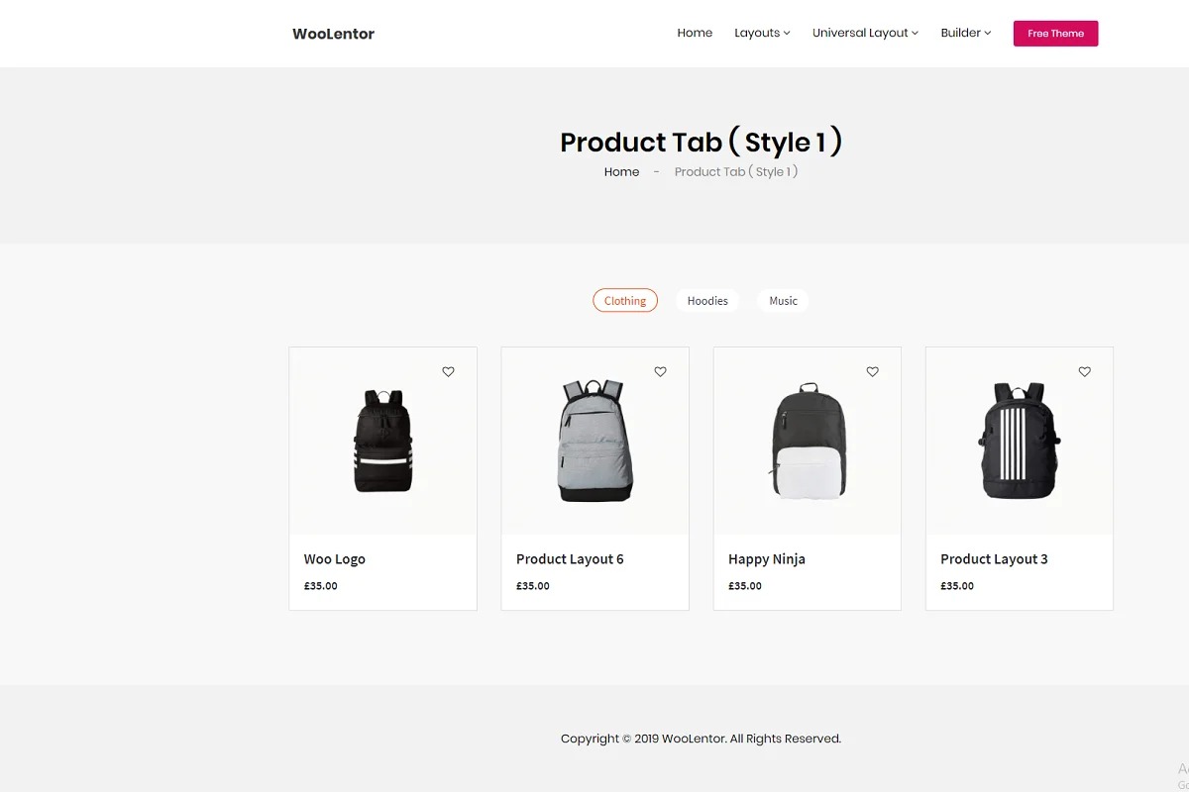Add Woo Logo backpack to wishlist
The image size is (1189, 792).
pos(448,372)
